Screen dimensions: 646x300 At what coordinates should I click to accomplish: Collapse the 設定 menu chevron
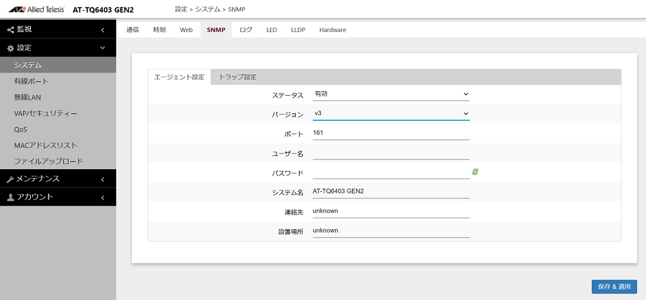coord(103,48)
